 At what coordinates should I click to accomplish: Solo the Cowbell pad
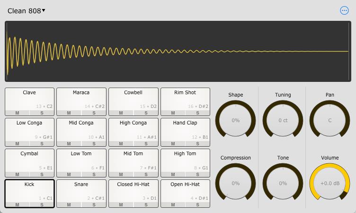click(146, 113)
